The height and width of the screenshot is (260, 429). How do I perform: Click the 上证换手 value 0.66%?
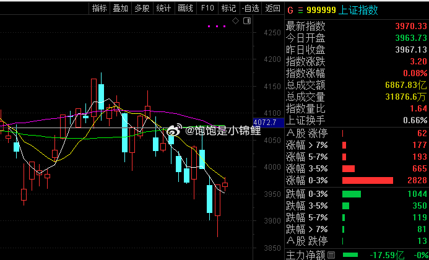(415, 120)
